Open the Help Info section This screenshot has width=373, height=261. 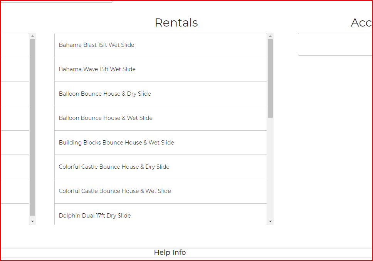170,253
